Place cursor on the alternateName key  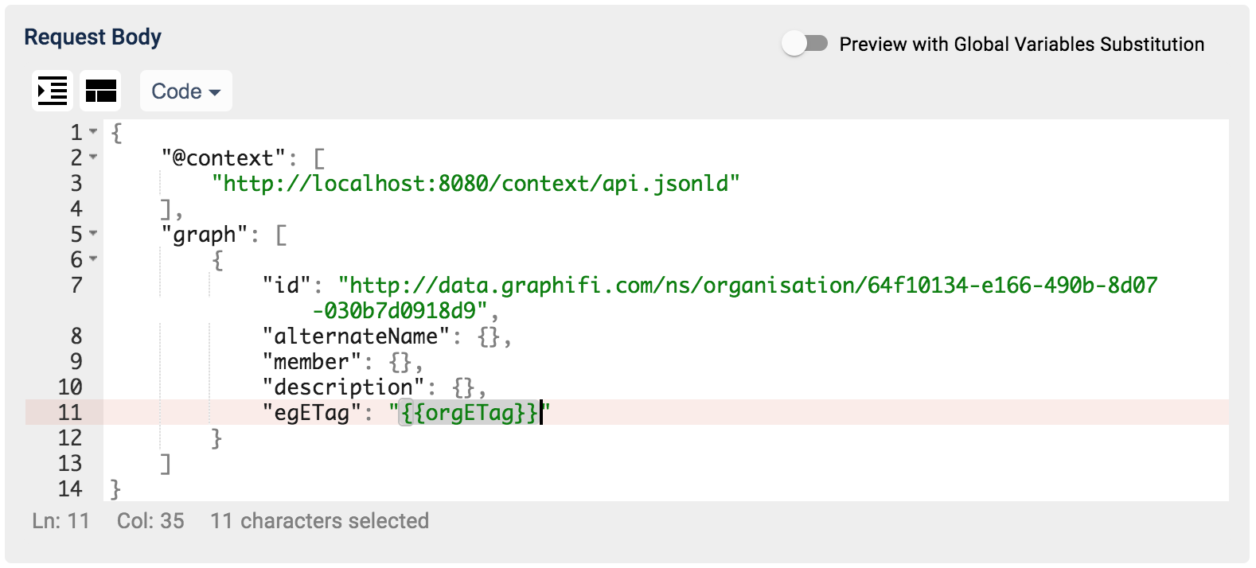[356, 337]
